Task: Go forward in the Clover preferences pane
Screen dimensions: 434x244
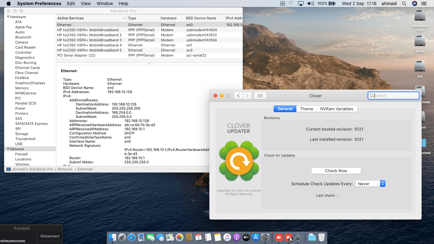Action: tap(247, 96)
